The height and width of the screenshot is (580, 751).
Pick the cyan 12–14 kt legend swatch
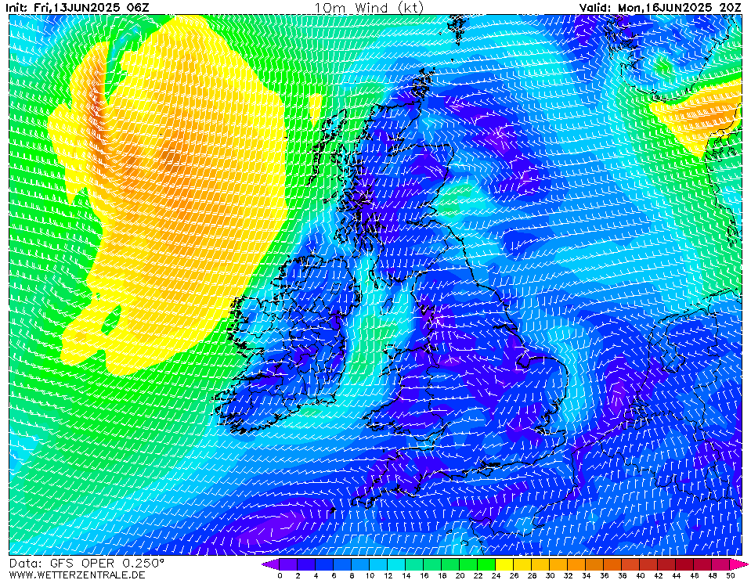point(396,564)
